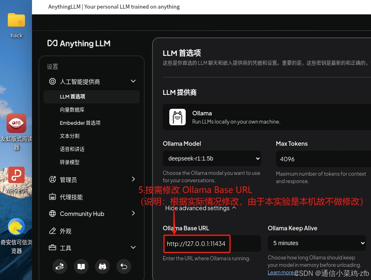371x280 pixels.
Task: Click the Ollama Keep Alive label
Action: (x=292, y=228)
